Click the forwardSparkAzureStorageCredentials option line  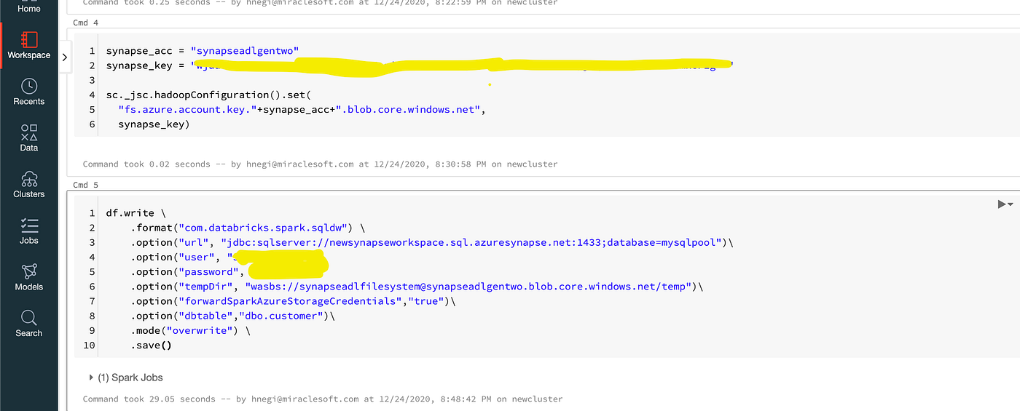click(x=293, y=301)
